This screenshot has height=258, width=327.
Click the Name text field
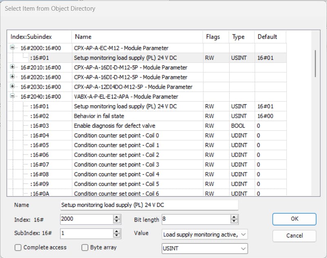[149, 205]
